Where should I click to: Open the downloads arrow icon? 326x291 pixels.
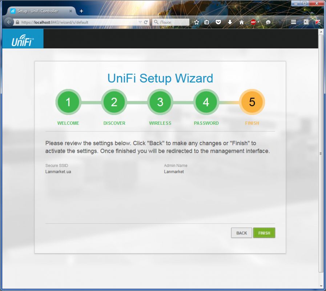[x=230, y=22]
